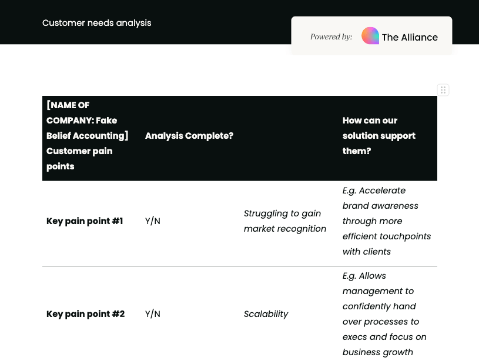Select the Key pain point #2 row label
The image size is (479, 364).
(85, 314)
